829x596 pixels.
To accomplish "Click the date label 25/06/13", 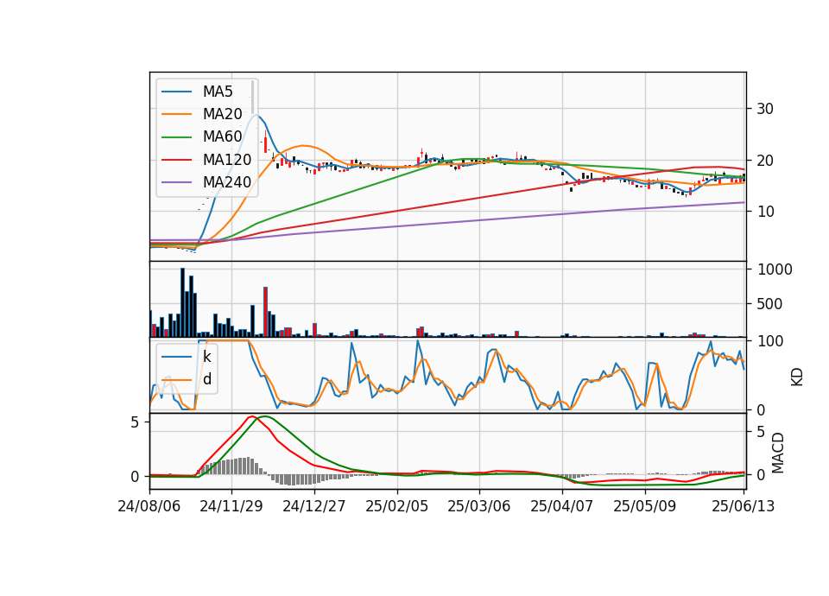I will tap(743, 506).
